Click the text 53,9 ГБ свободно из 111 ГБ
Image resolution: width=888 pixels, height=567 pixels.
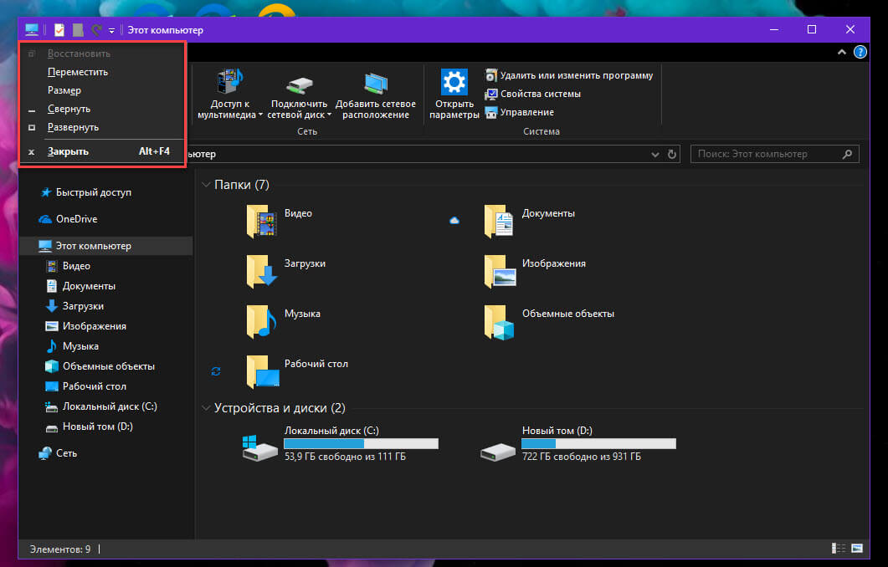click(345, 457)
